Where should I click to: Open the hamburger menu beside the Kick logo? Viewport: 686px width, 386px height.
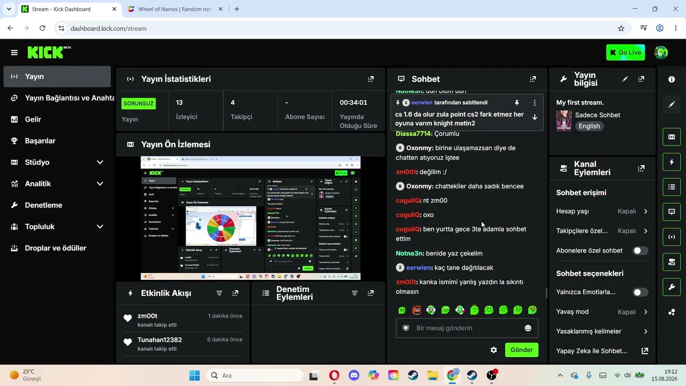[14, 53]
